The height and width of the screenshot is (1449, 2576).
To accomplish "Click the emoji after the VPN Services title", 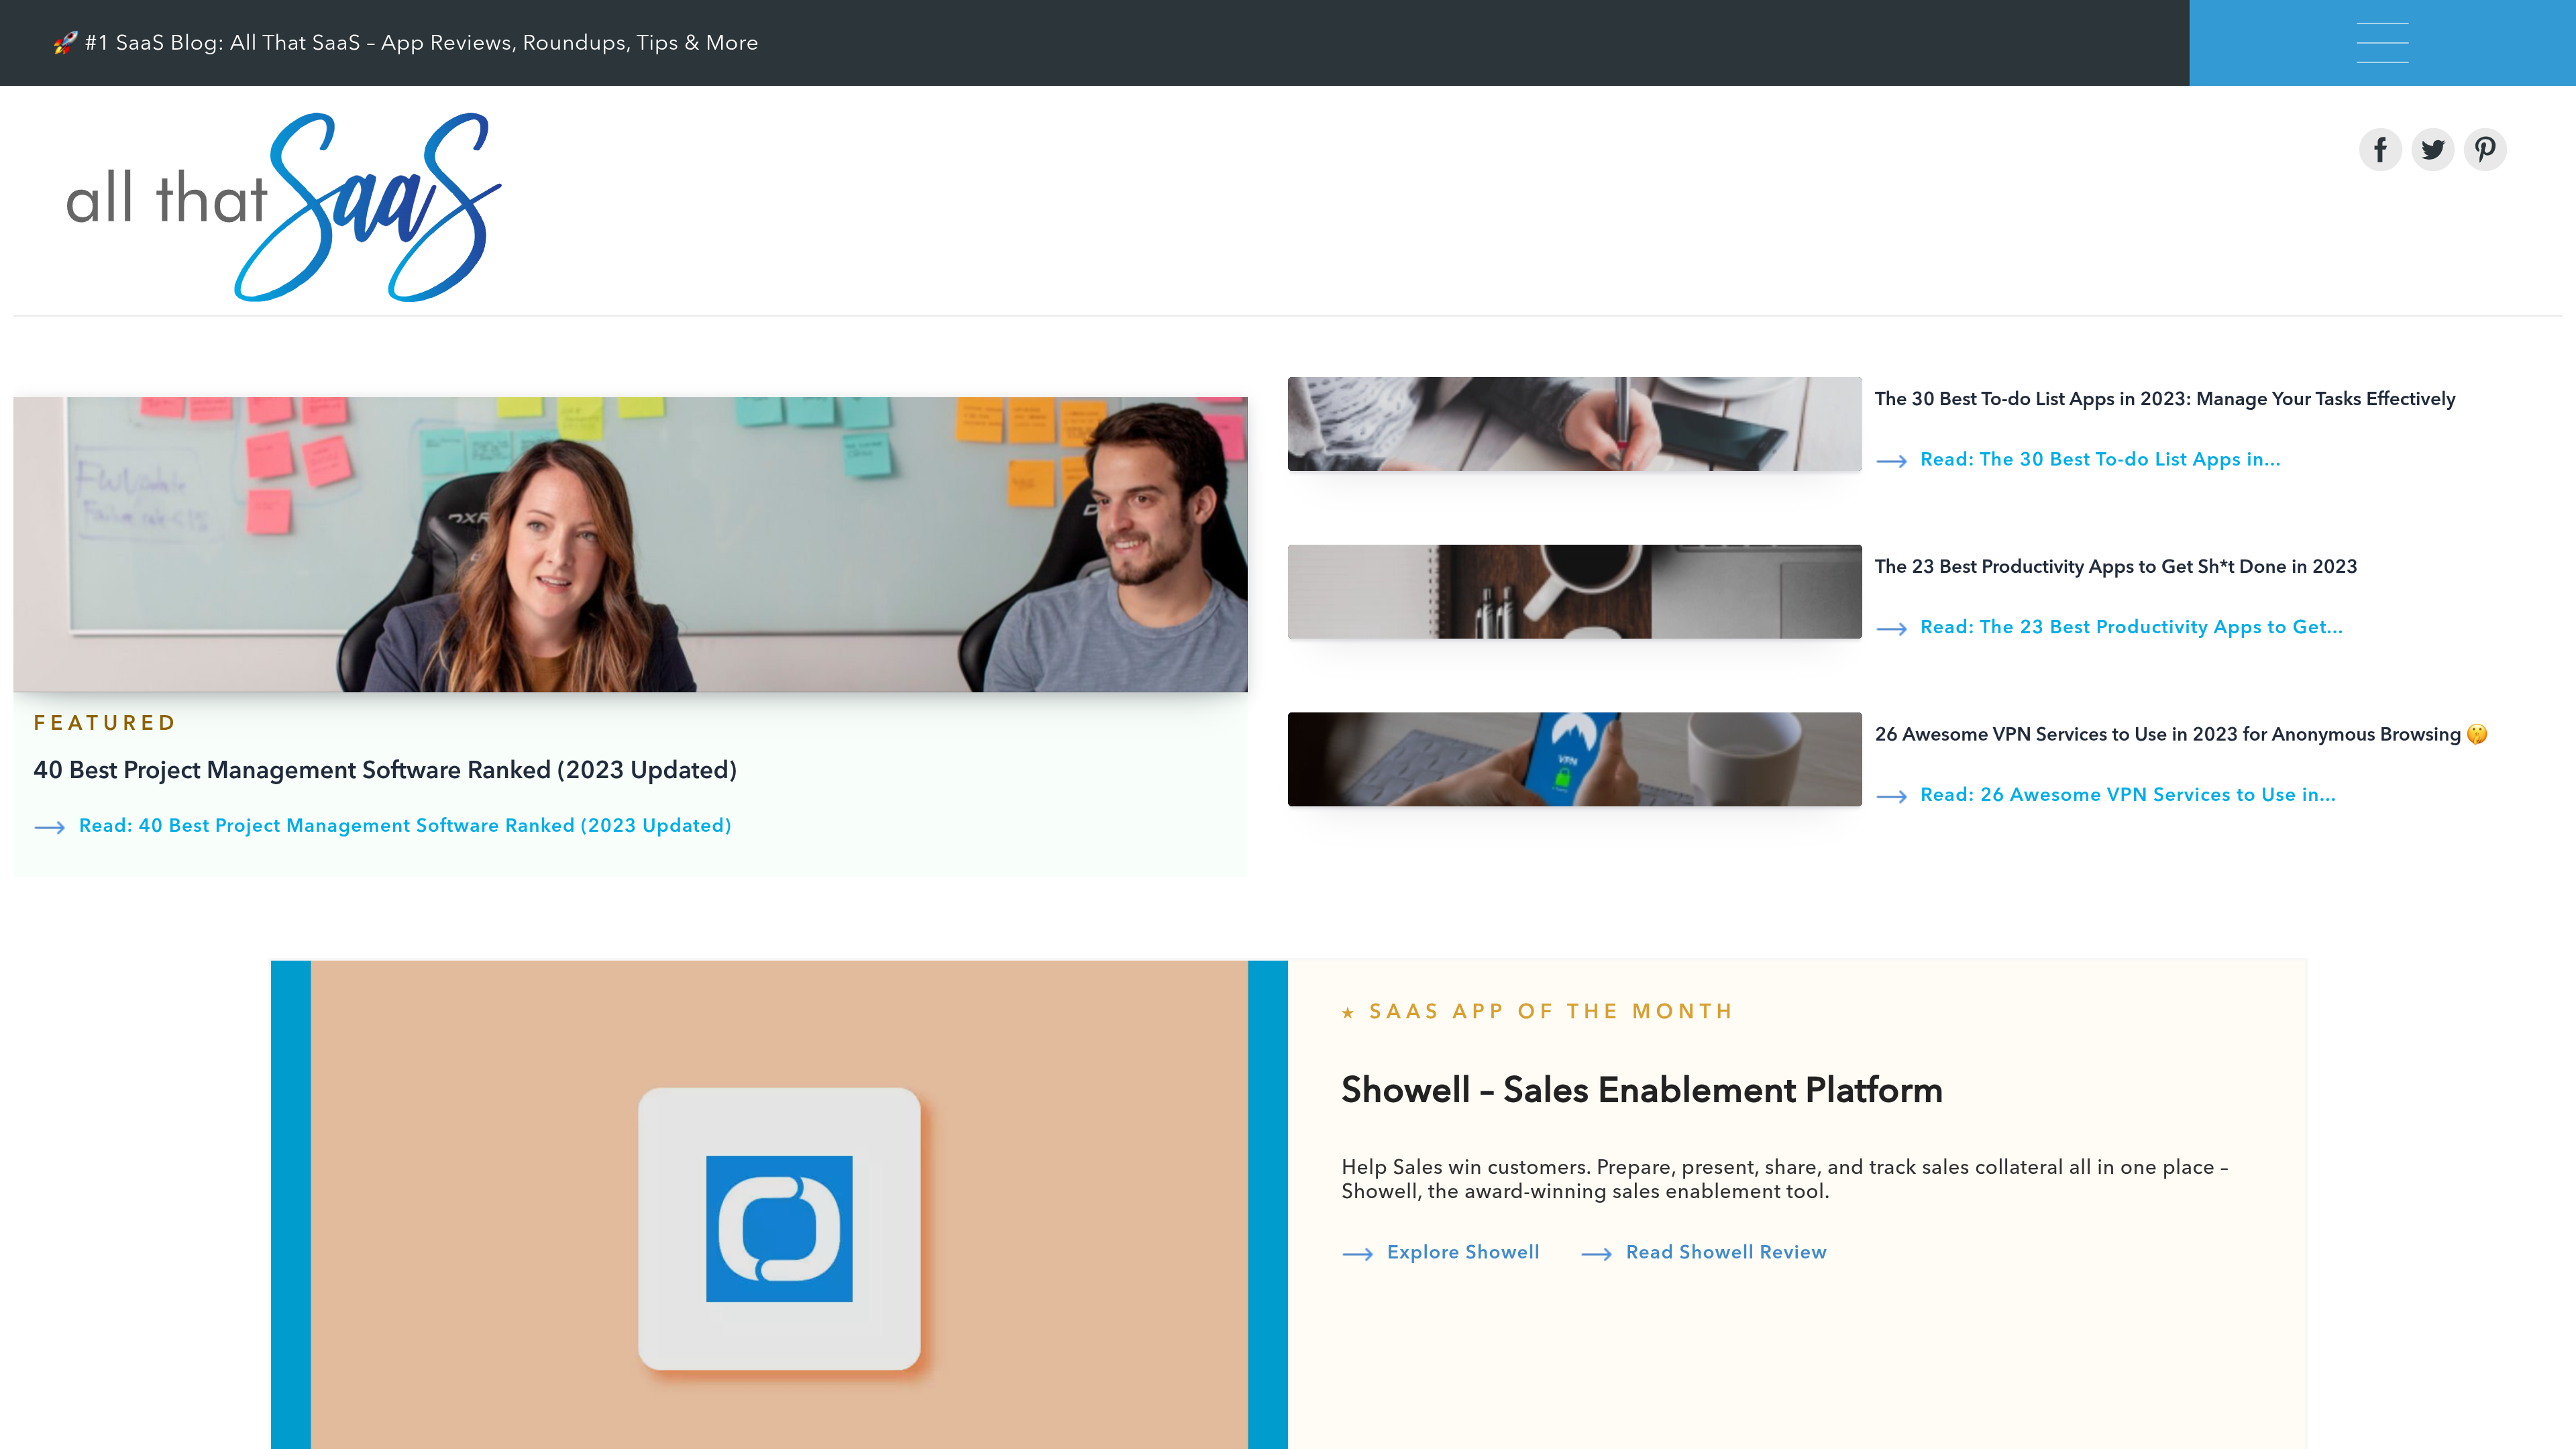I will tap(2477, 734).
